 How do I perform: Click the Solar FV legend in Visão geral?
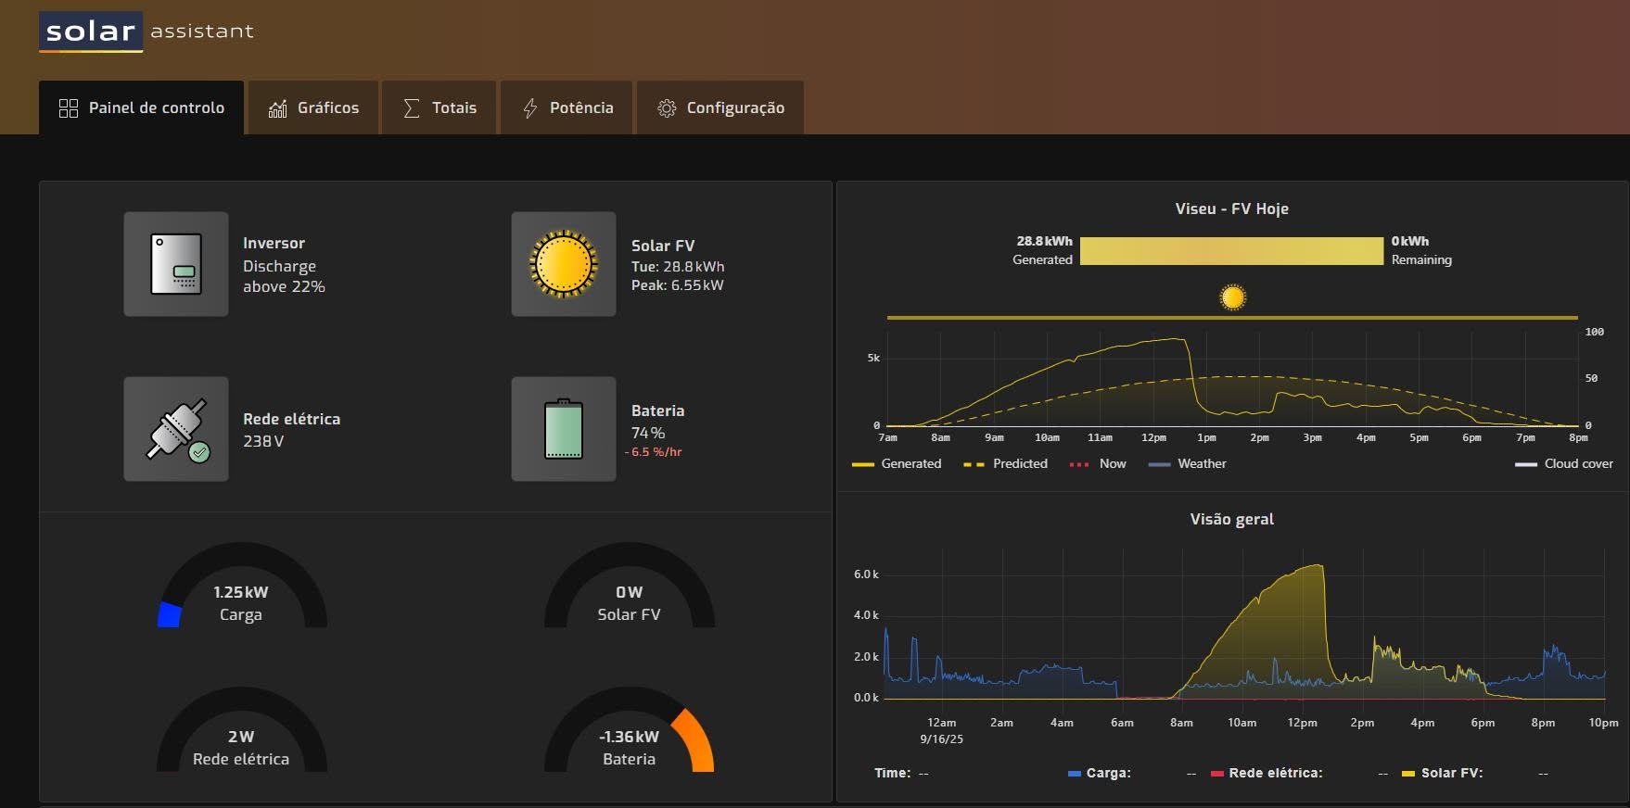click(x=1443, y=773)
